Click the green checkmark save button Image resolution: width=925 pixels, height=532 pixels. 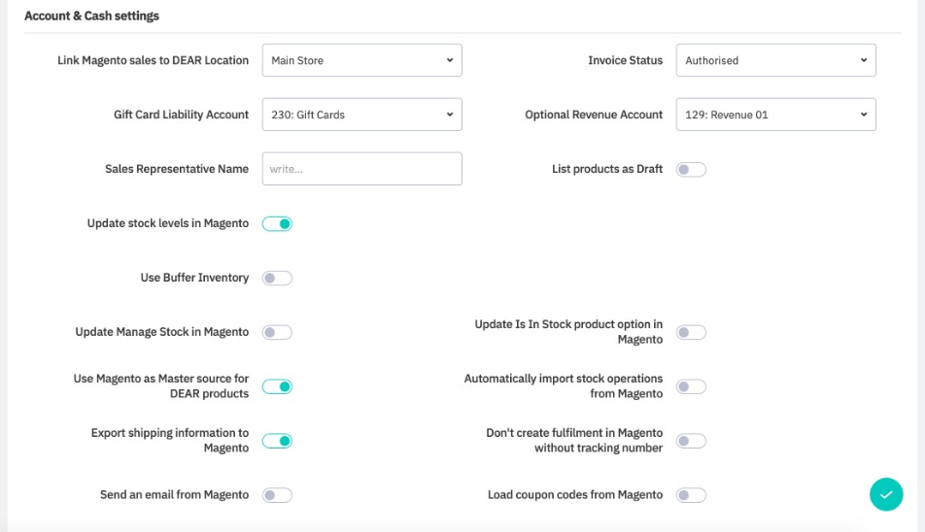tap(885, 494)
